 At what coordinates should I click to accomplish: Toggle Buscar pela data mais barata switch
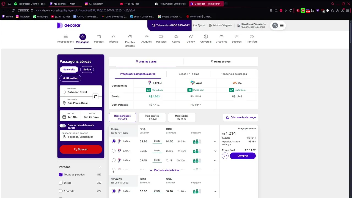click(x=63, y=126)
